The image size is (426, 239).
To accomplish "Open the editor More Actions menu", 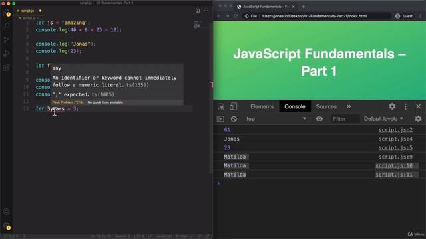I will (x=206, y=11).
